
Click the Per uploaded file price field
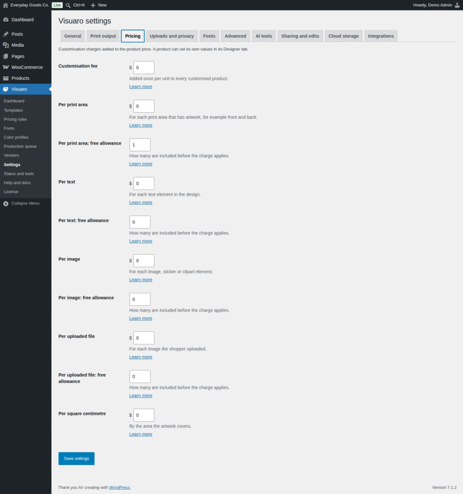point(144,338)
